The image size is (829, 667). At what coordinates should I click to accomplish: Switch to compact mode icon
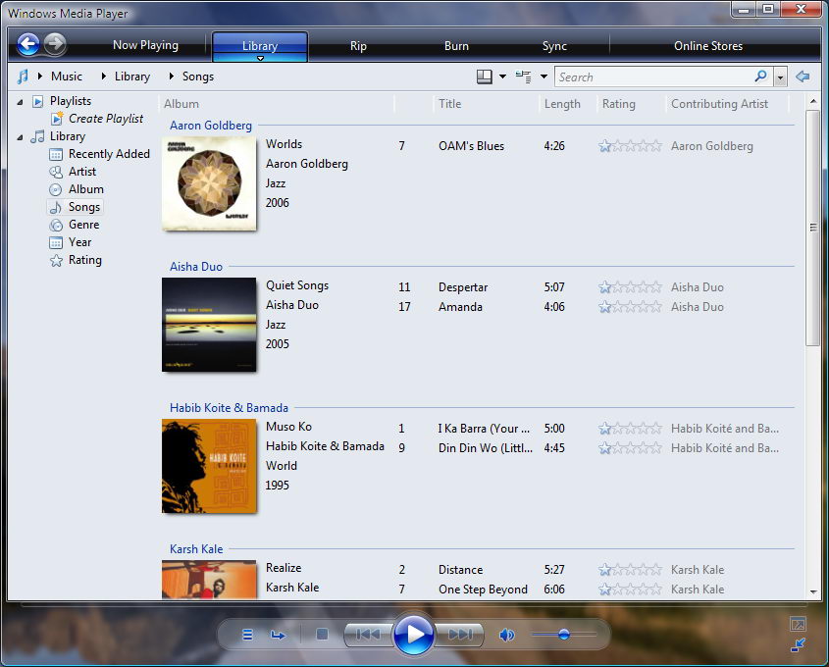click(799, 644)
